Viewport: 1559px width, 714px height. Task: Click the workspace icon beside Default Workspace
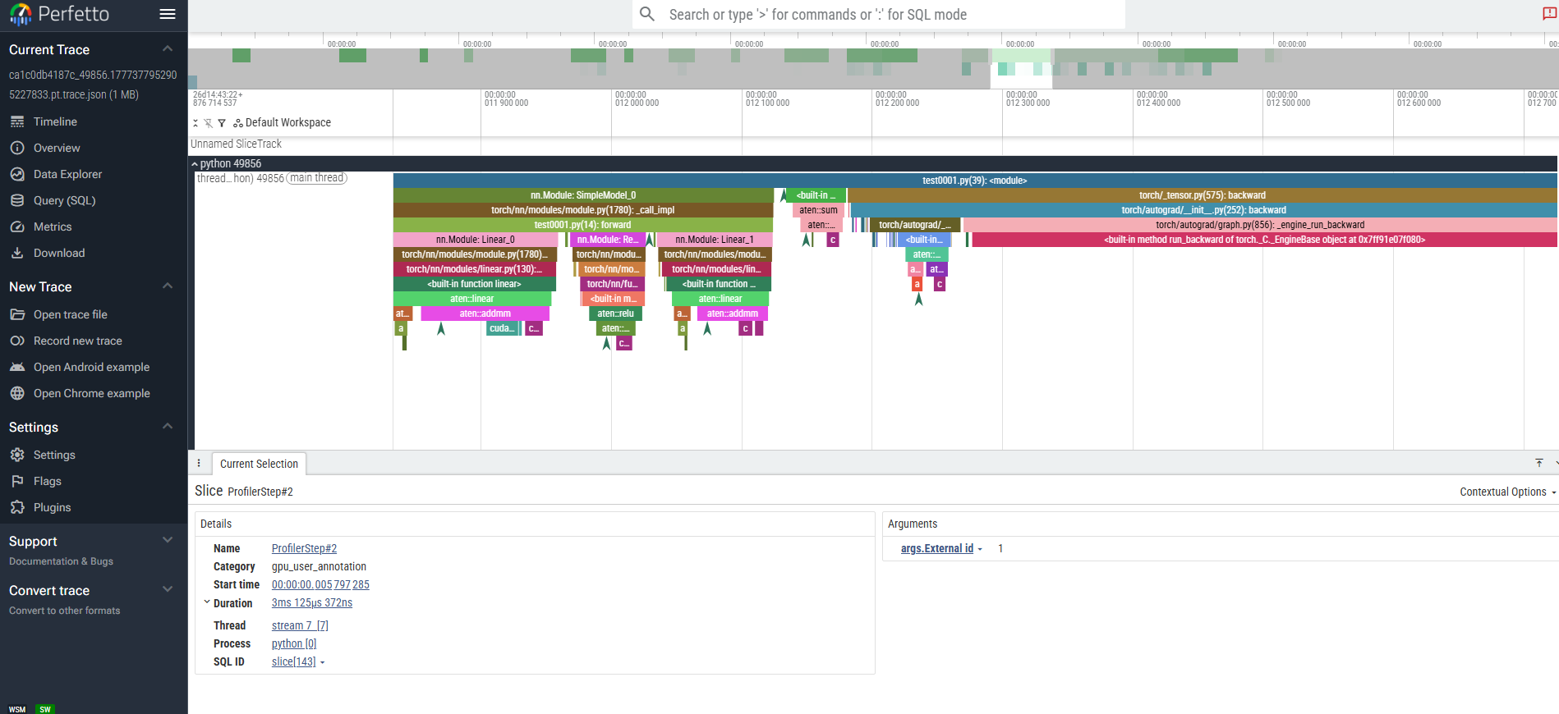pyautogui.click(x=238, y=123)
